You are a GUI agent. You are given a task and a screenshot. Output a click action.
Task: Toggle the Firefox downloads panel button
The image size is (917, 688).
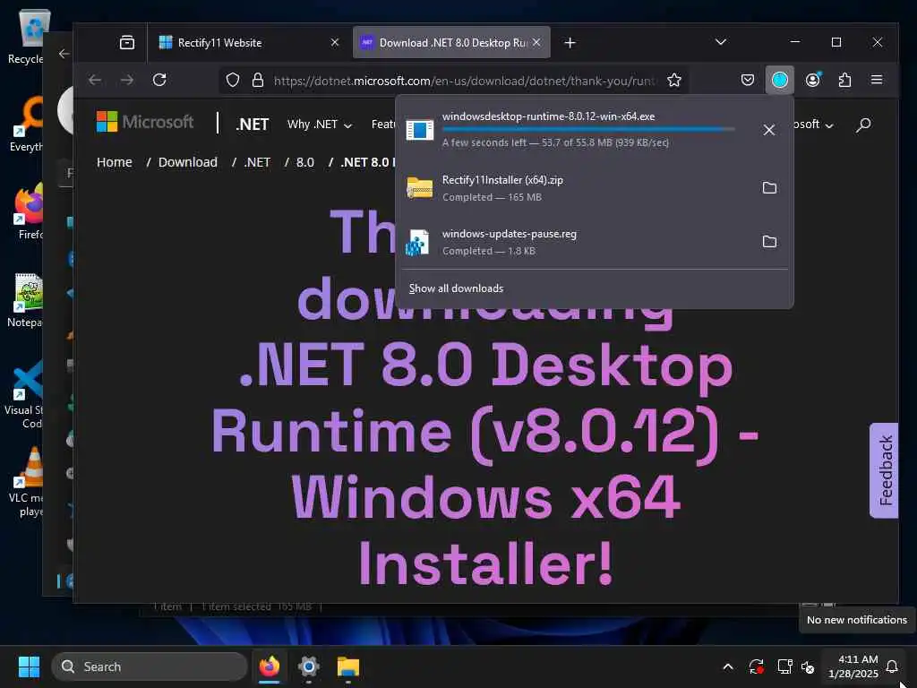point(780,80)
